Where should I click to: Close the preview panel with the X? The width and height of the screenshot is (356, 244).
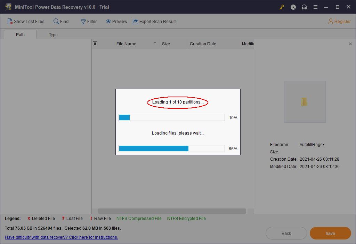coord(350,44)
